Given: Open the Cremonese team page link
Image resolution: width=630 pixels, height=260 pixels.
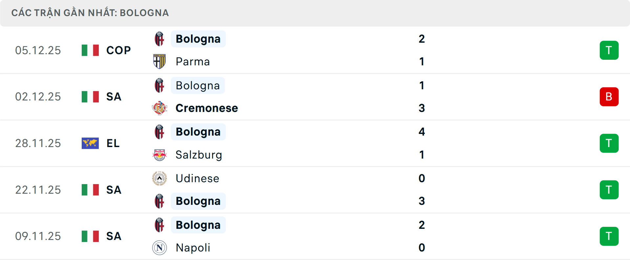Looking at the screenshot, I should click(207, 108).
